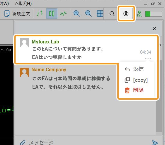Open the ヘルプ(H) menu
The image size is (165, 145).
point(23,4)
